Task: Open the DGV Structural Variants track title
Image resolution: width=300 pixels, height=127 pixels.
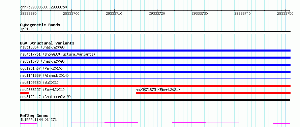Action: pos(47,43)
